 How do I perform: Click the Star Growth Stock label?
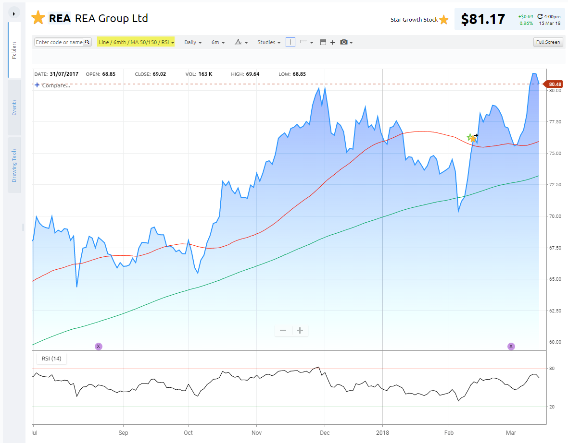tap(414, 20)
